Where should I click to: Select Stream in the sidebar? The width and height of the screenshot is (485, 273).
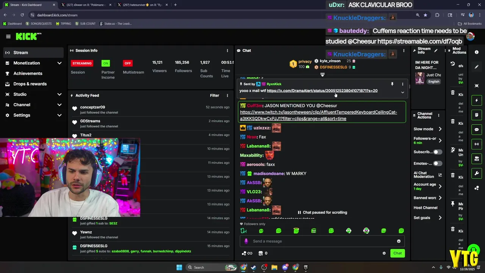33,53
